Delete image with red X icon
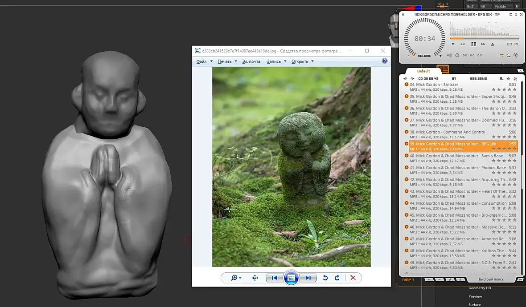Screen dimensions: 526x307 (x=353, y=278)
